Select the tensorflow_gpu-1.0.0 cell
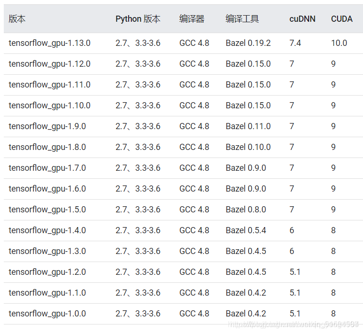 (47, 314)
